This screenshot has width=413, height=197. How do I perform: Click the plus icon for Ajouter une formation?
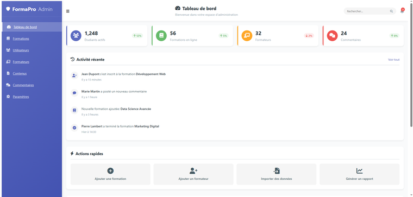tap(110, 171)
